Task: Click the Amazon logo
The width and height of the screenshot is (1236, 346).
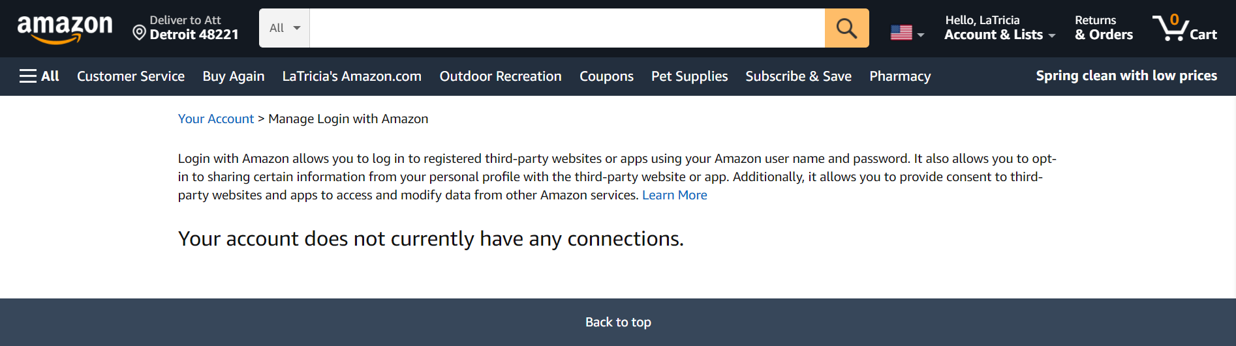Action: click(x=65, y=28)
